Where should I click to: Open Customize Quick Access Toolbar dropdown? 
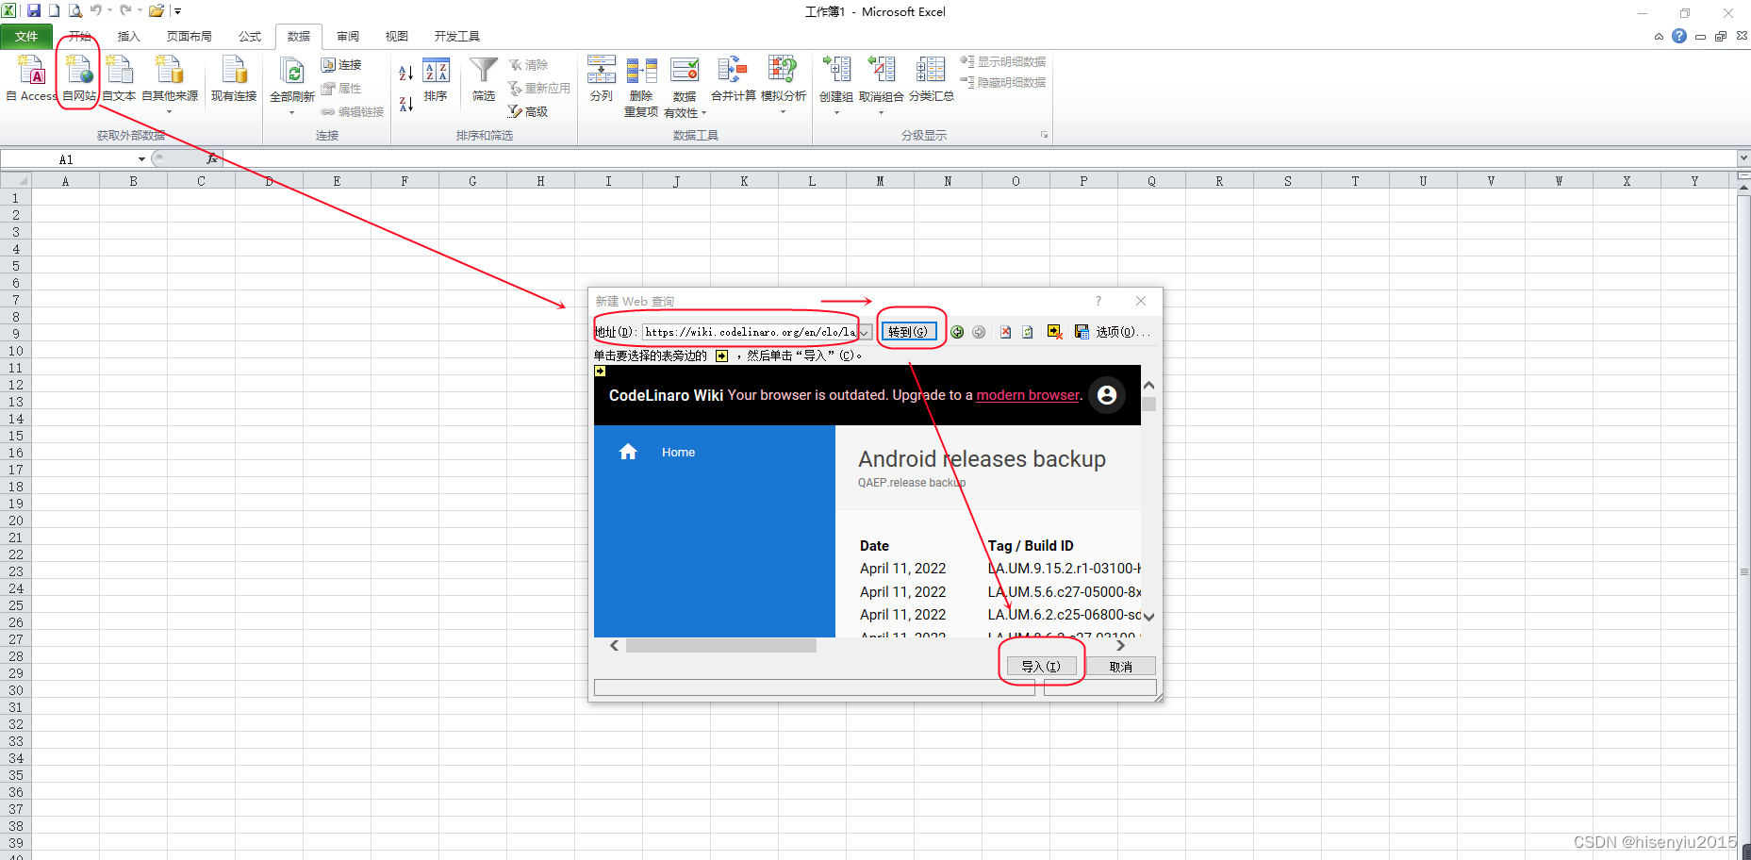pyautogui.click(x=177, y=11)
